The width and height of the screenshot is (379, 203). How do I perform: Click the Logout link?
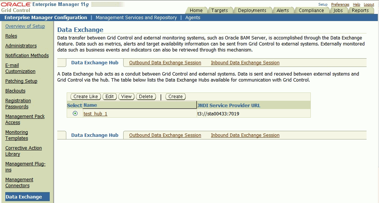pyautogui.click(x=369, y=5)
